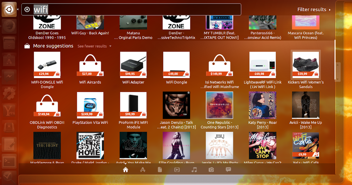Screen dimensions: 352x185
Task: Select the WiFi Adapter $99,95 product
Action: tap(133, 68)
